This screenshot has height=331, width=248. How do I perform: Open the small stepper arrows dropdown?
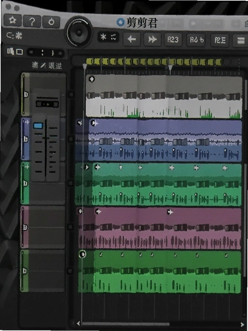point(46,53)
